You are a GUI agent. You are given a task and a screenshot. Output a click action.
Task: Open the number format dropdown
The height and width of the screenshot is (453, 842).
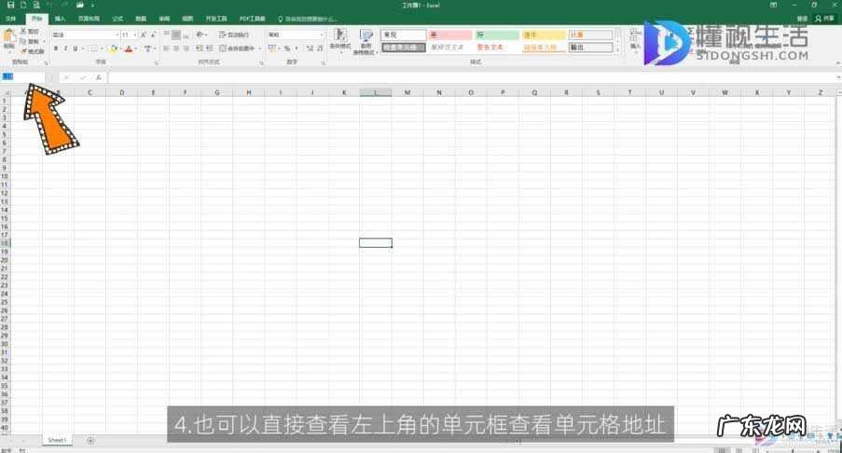pos(322,34)
